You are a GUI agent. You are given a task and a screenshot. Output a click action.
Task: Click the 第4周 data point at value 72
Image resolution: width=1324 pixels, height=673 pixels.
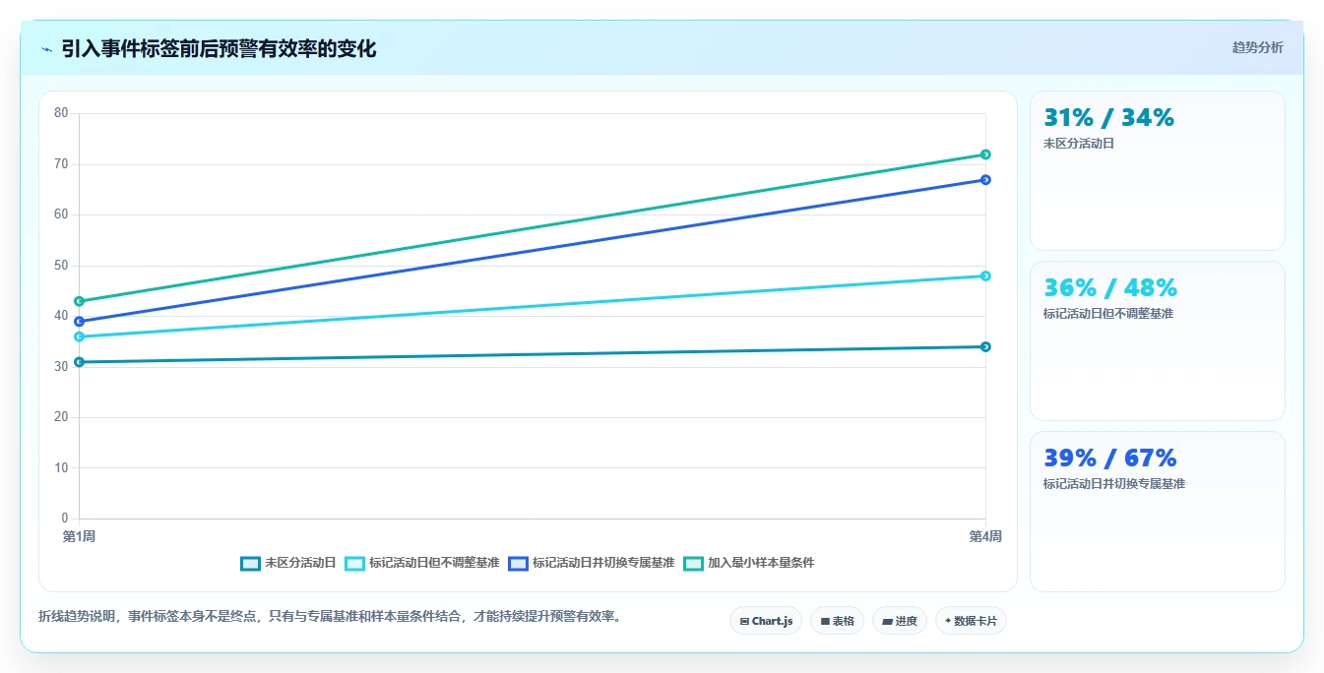(x=985, y=154)
